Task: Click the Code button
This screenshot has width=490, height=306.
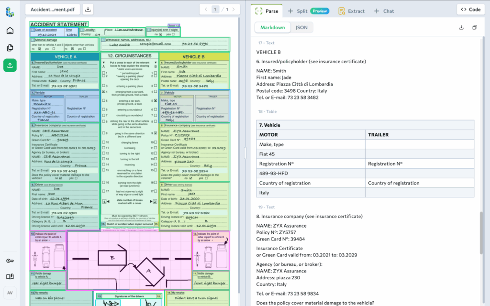Action: 470,9
